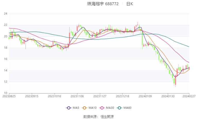Click x-axis date label 20230915

point(32,96)
